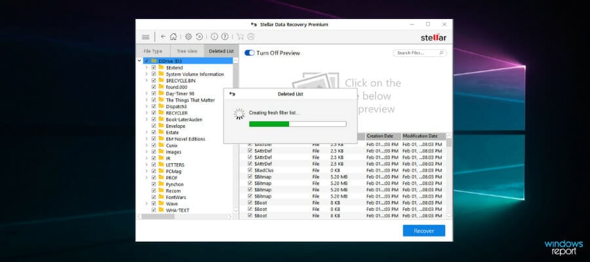Click the LETTERS folder icon
590x262 pixels.
click(x=161, y=164)
